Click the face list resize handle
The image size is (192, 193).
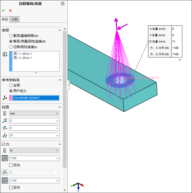point(36,73)
